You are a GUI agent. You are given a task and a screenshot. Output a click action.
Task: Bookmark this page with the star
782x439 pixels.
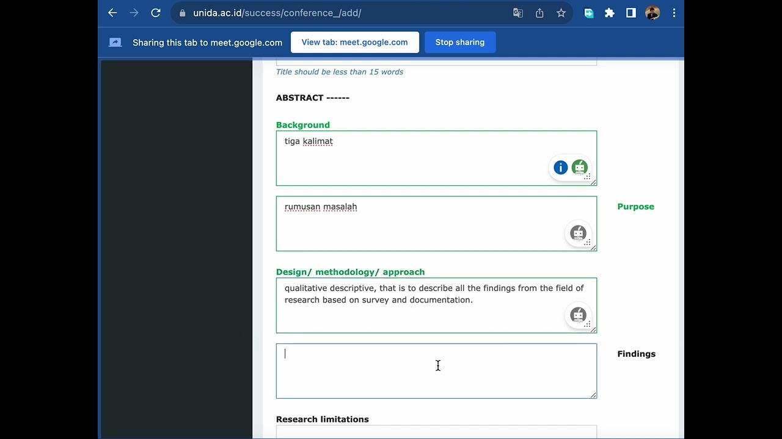[561, 13]
